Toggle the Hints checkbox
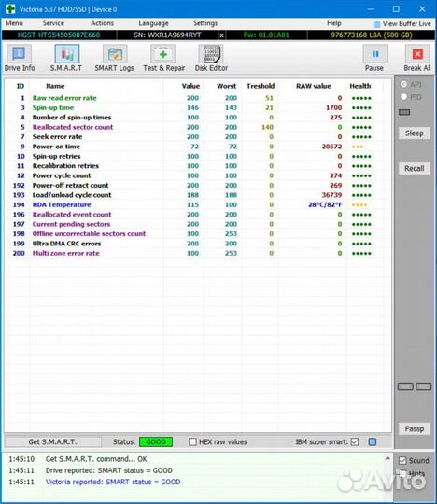 click(x=402, y=473)
